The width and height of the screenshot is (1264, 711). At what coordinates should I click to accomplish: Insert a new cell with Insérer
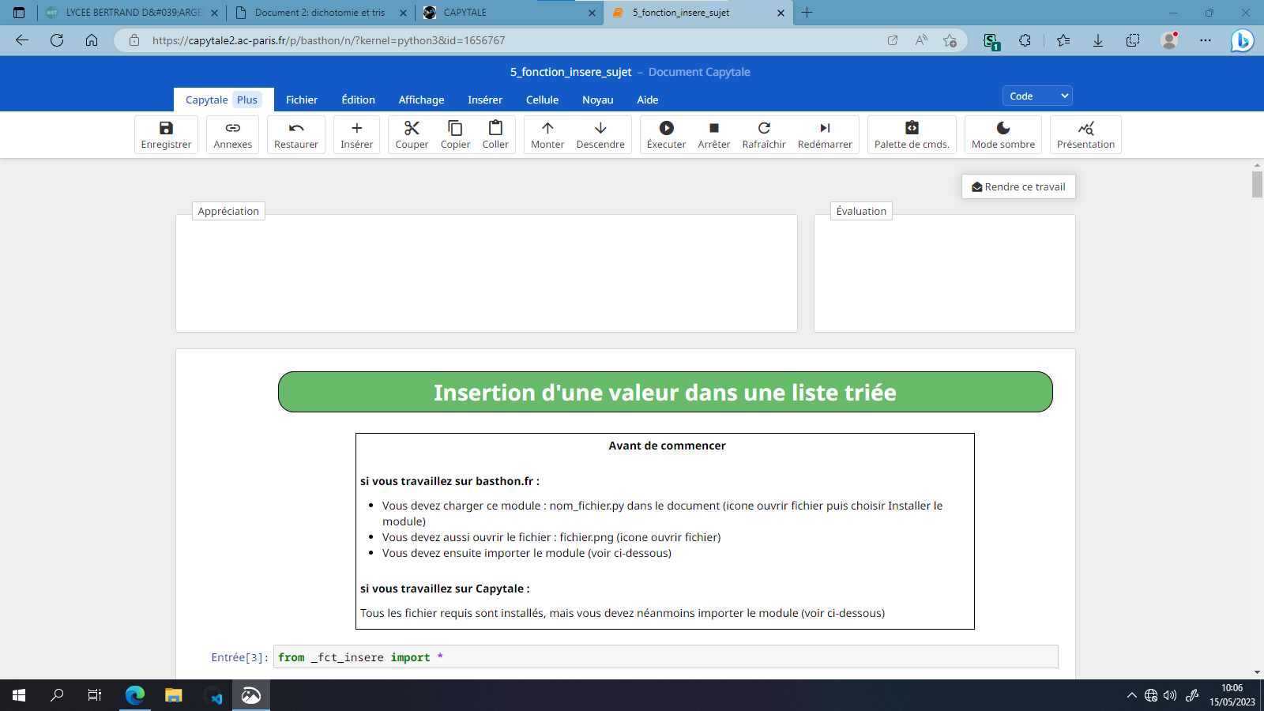(356, 134)
